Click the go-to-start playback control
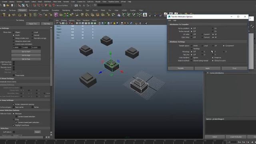 (x=240, y=142)
